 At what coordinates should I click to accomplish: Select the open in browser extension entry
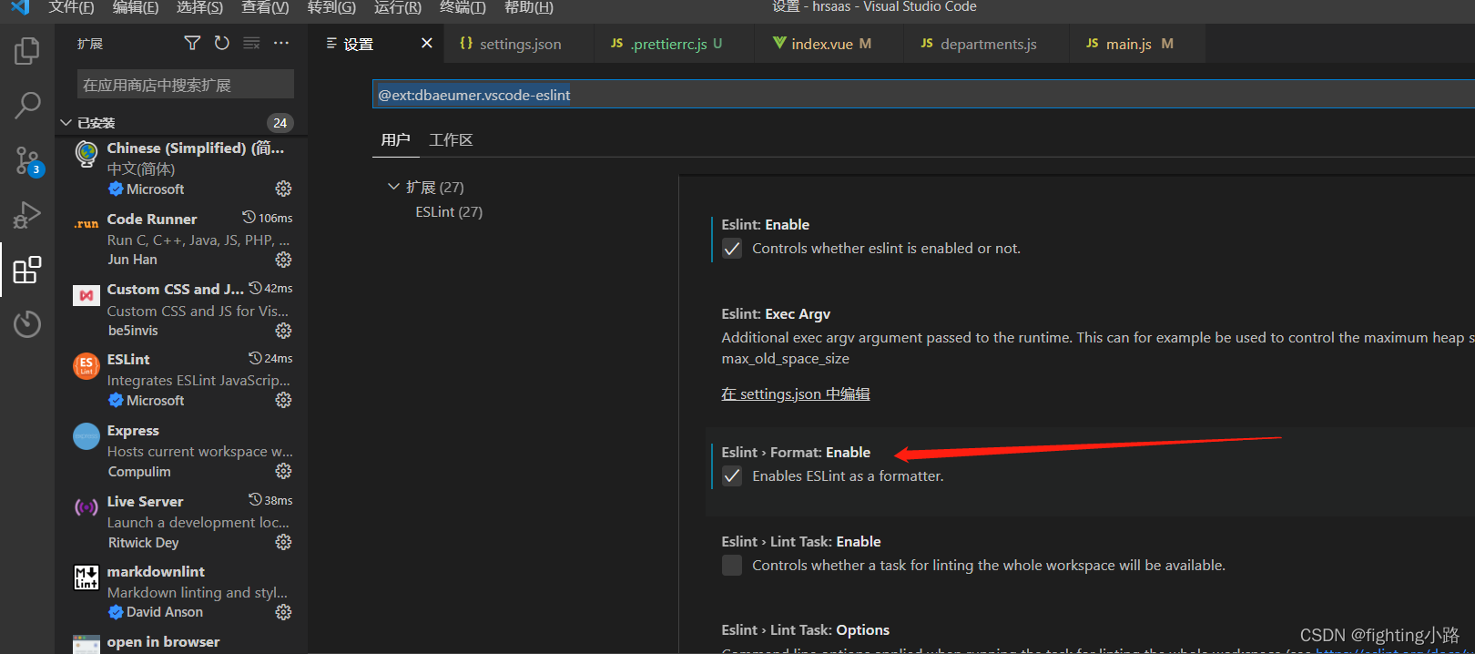click(x=182, y=642)
